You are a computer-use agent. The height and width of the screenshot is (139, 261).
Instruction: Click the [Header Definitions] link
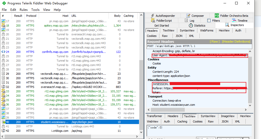pos(236,42)
